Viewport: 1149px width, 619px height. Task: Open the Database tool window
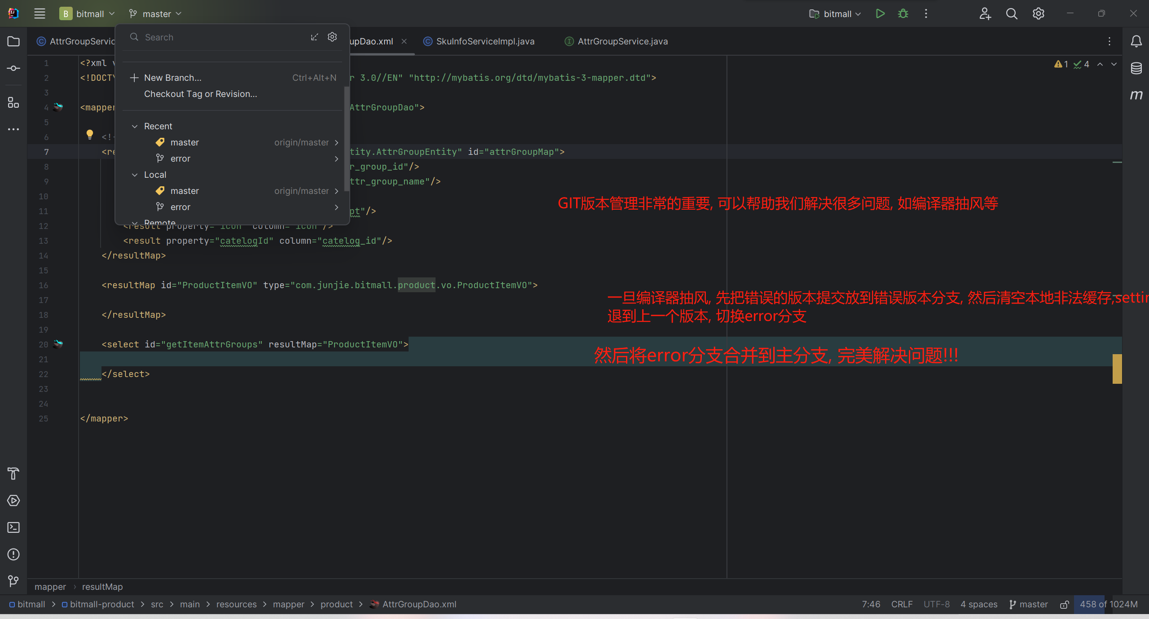point(1136,68)
